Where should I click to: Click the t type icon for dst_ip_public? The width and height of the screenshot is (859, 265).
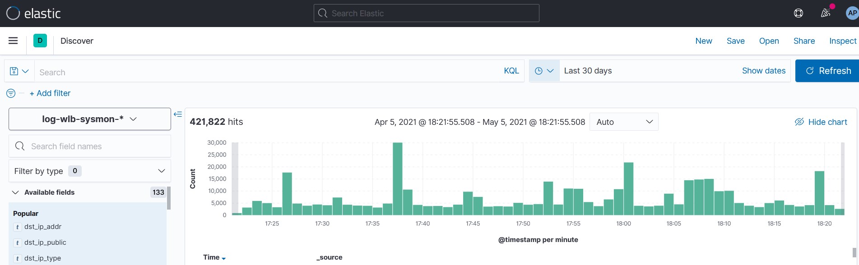[17, 243]
